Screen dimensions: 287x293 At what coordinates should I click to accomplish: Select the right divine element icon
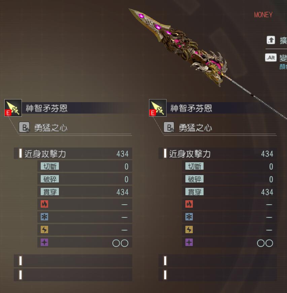189,242
